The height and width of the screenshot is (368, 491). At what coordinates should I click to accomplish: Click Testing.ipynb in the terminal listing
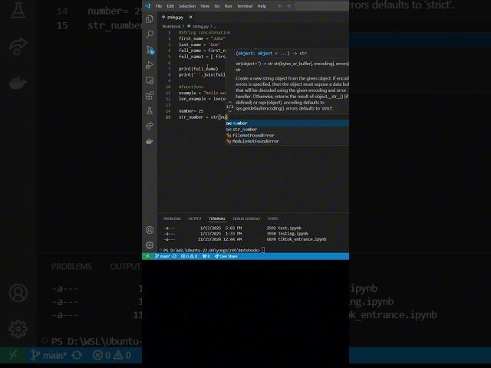point(293,233)
